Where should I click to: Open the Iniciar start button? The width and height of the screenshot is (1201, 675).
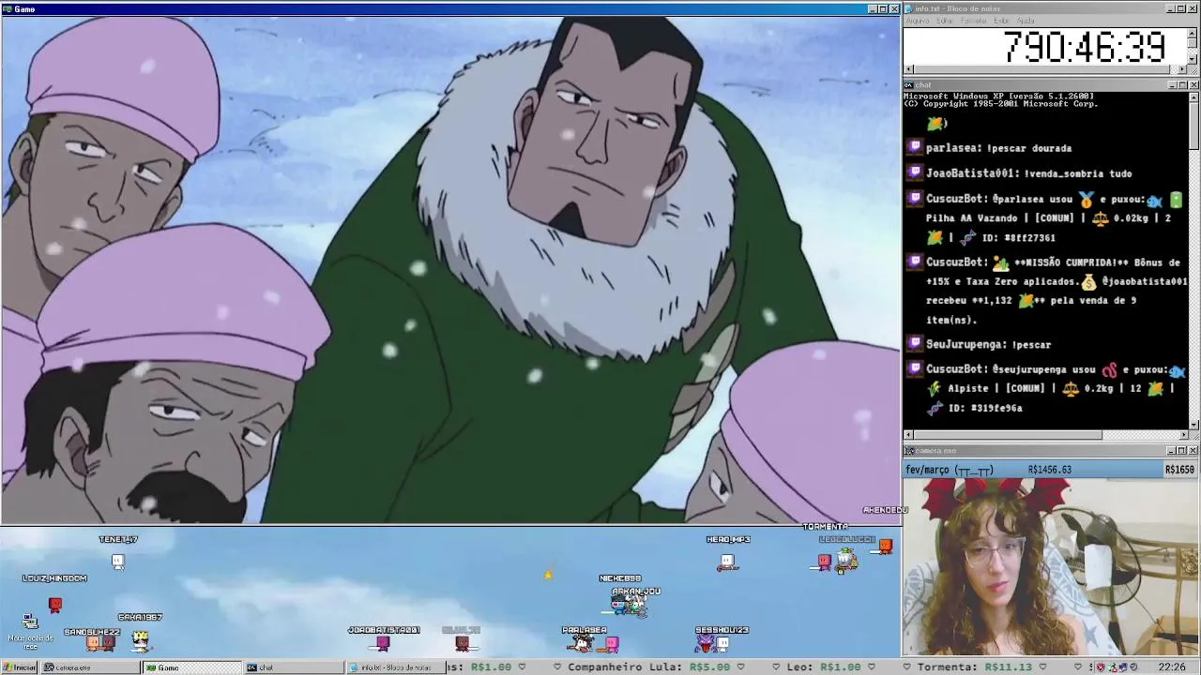(x=19, y=667)
